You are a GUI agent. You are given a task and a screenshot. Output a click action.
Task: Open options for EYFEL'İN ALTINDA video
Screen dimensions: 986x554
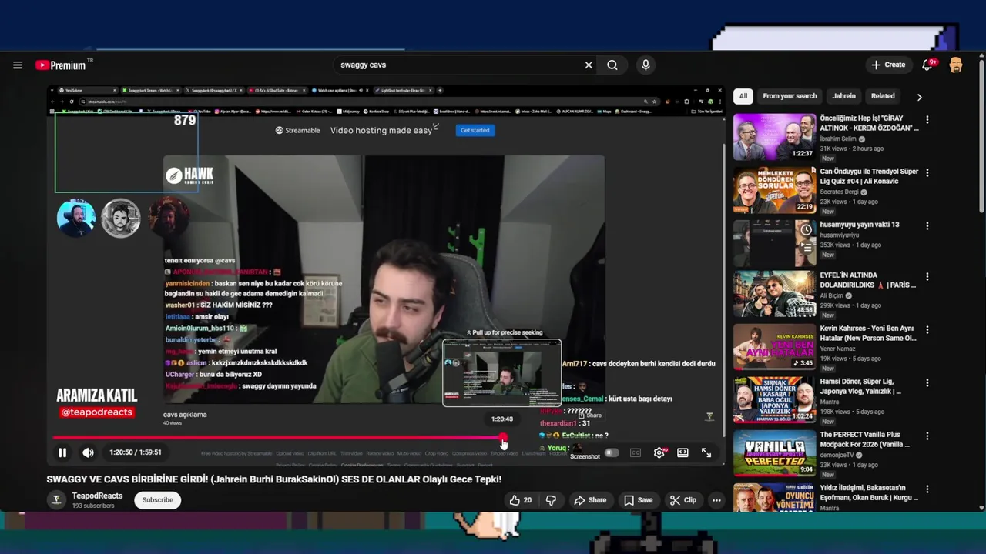(x=927, y=277)
